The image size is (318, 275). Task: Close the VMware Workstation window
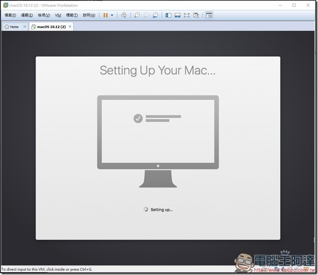pos(308,5)
